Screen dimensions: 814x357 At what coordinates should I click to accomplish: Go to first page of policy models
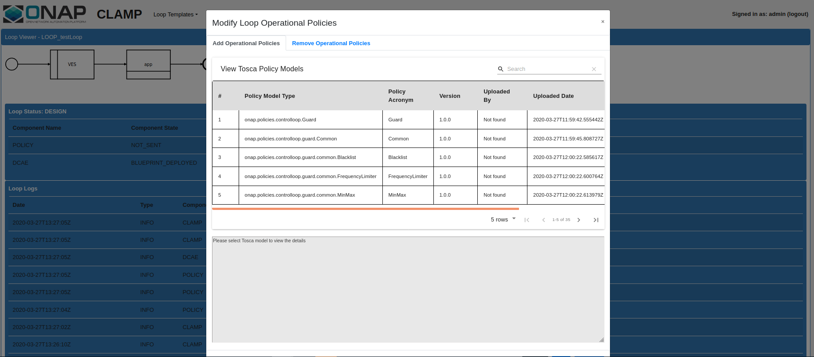(527, 220)
